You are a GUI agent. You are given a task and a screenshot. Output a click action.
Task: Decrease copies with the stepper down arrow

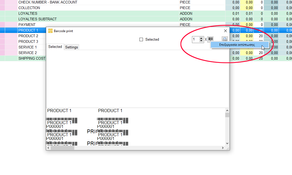coord(201,41)
